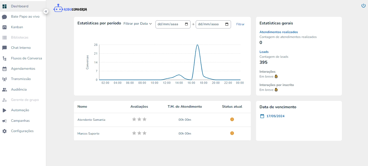Open Bate Papo ao vivo chat icon

(4, 17)
